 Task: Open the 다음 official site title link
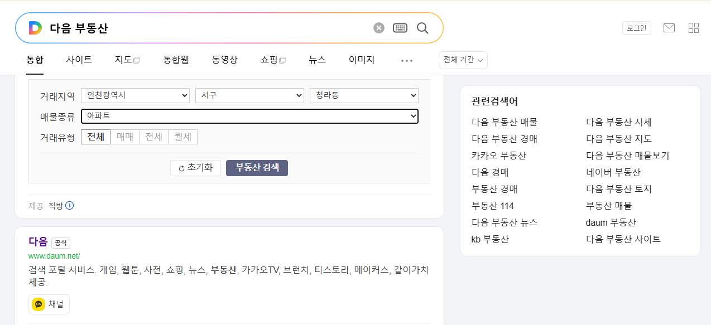(38, 242)
